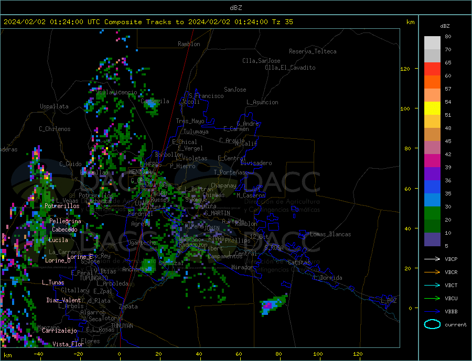Click the Tres_Mayo map label
Screen dimensions: 472x361
click(x=190, y=121)
